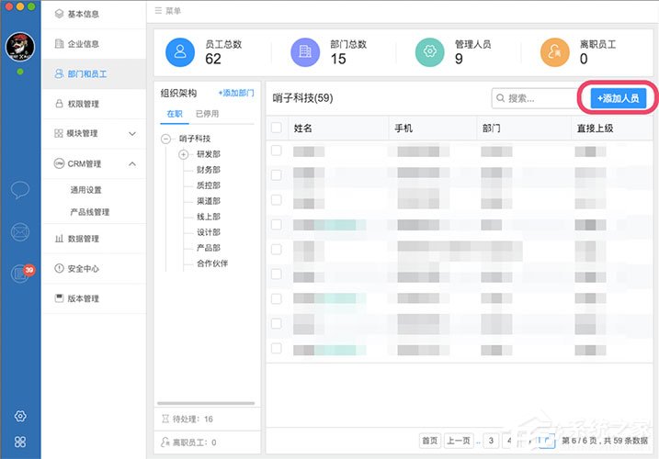Image resolution: width=659 pixels, height=459 pixels.
Task: Collapse the 哨子科技 root node
Action: coord(166,139)
